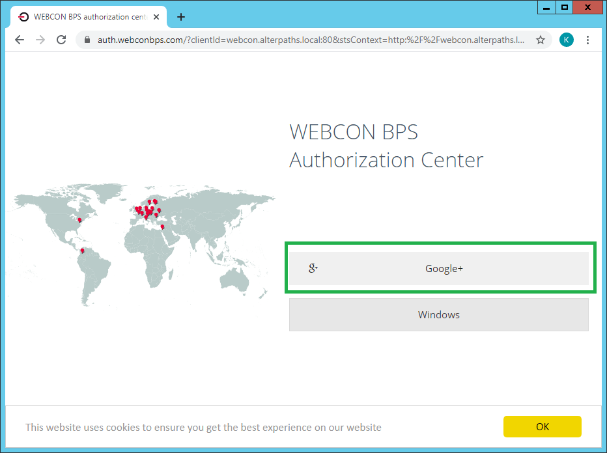Click the cookie notice text
Screen dimensions: 607x453
click(x=203, y=428)
